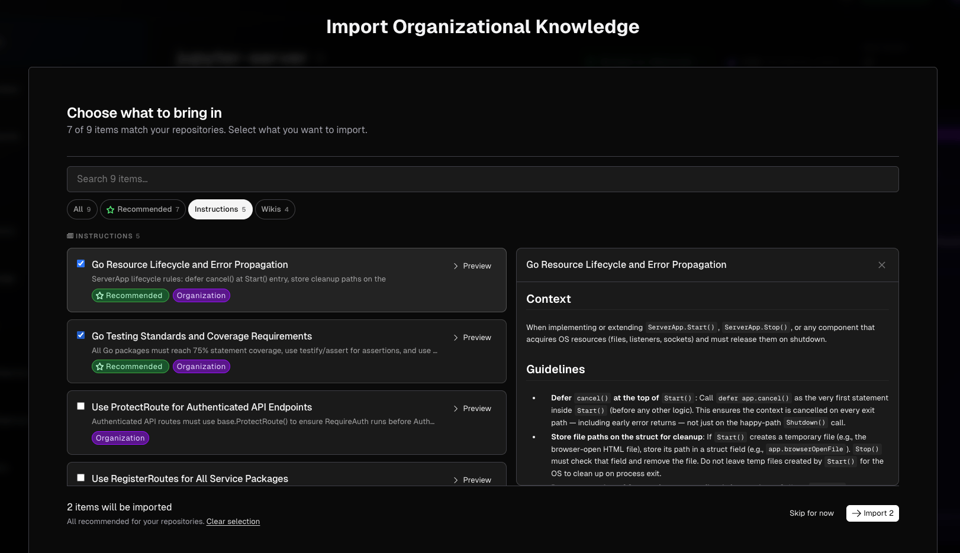Click Organization badge on Use ProtectRoute card

point(120,438)
